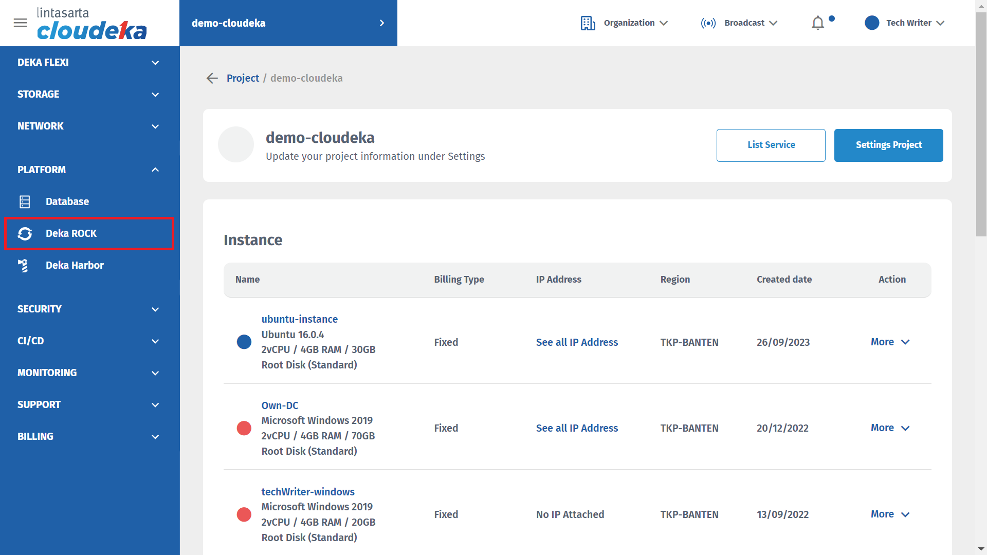Open the BILLING sidebar menu
987x555 pixels.
[155, 437]
